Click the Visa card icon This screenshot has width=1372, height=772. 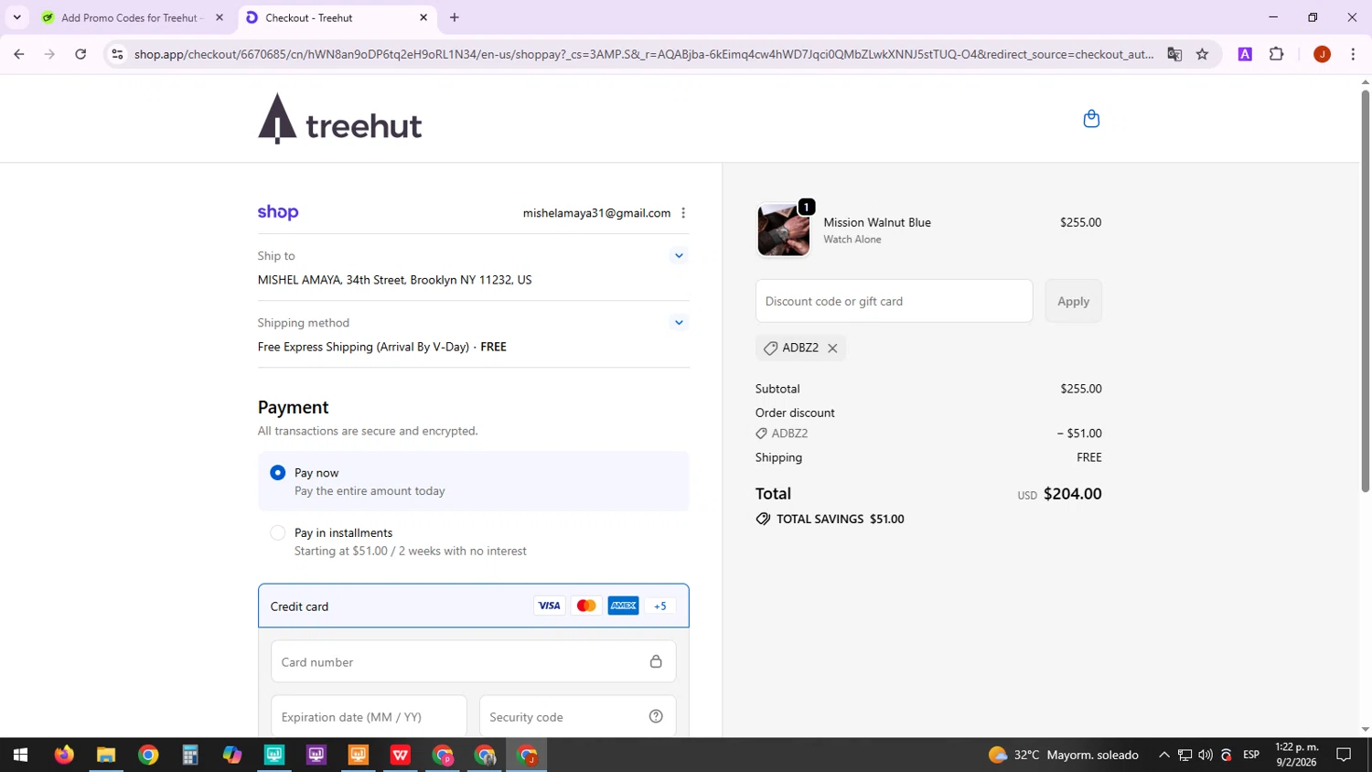click(x=549, y=606)
